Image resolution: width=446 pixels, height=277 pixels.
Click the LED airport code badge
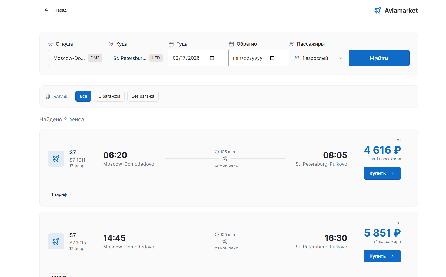pos(156,58)
